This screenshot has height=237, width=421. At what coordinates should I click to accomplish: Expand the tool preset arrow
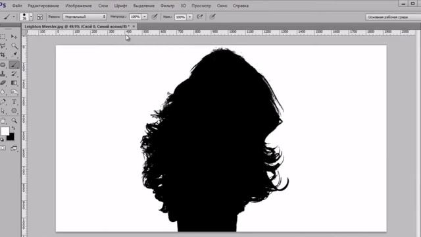click(x=14, y=16)
